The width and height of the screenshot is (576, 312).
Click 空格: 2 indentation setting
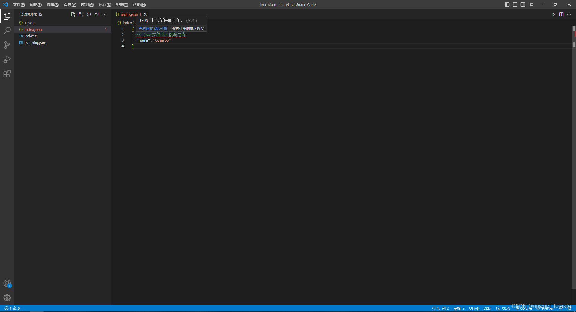(x=459, y=308)
